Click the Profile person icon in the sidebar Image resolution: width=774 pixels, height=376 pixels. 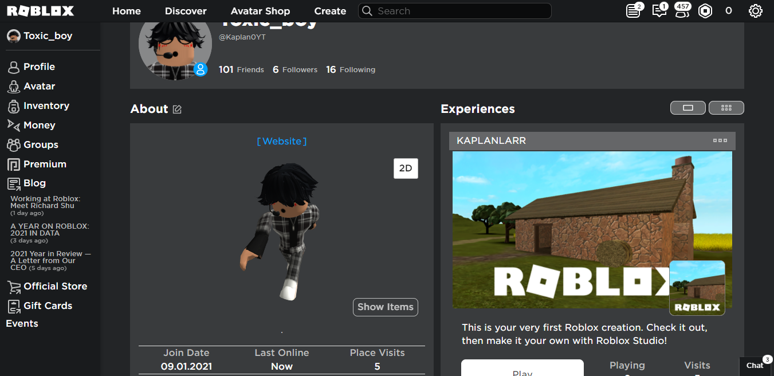(x=14, y=67)
